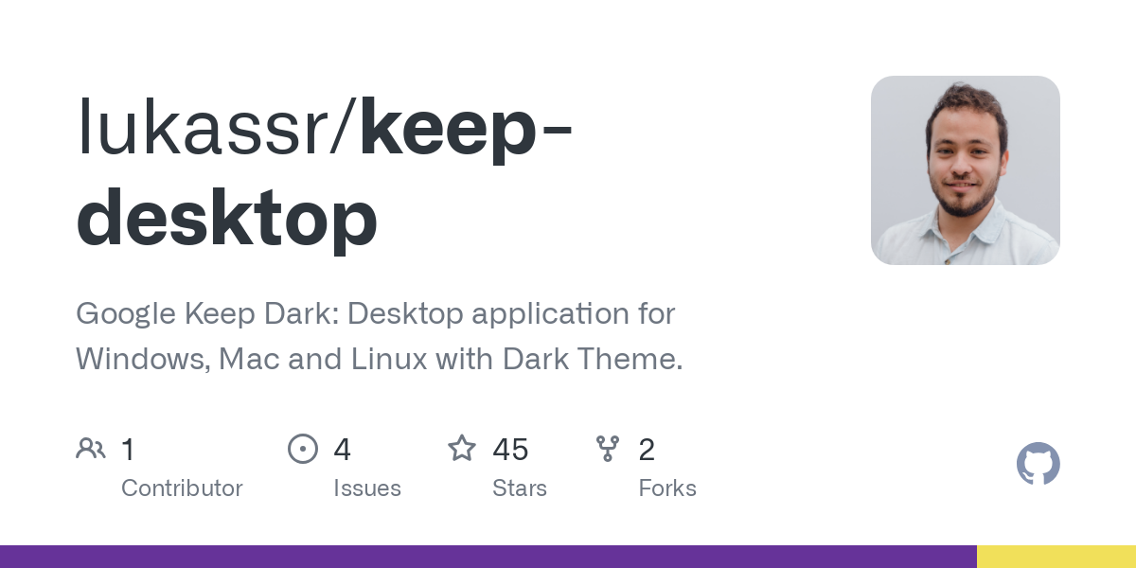Click the Contributor count showing 1
Viewport: 1136px width, 568px height.
128,449
